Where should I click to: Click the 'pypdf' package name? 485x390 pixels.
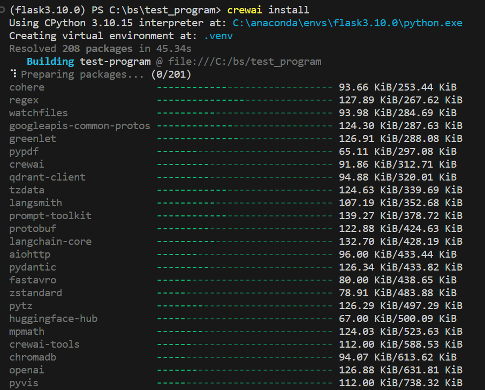[24, 152]
